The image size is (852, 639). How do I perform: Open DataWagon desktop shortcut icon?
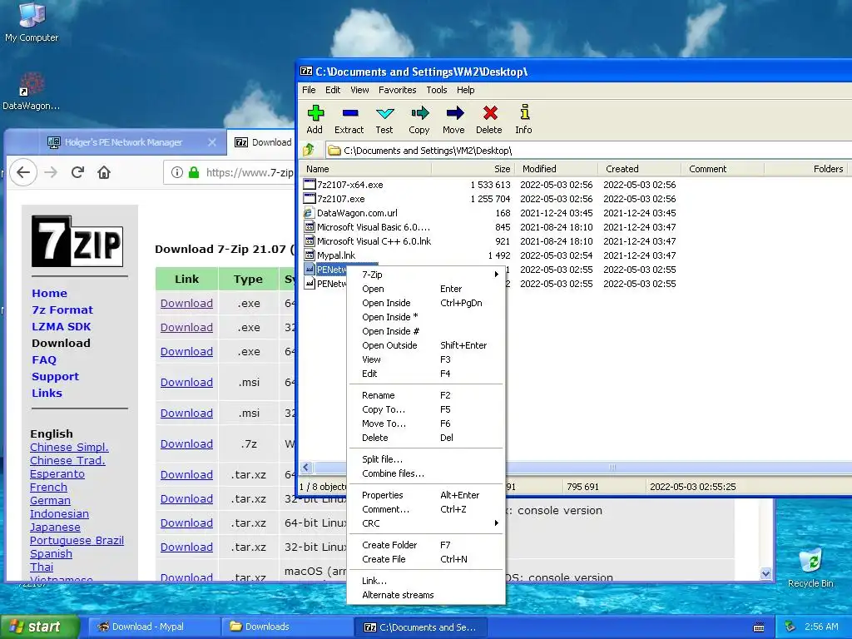click(x=32, y=84)
